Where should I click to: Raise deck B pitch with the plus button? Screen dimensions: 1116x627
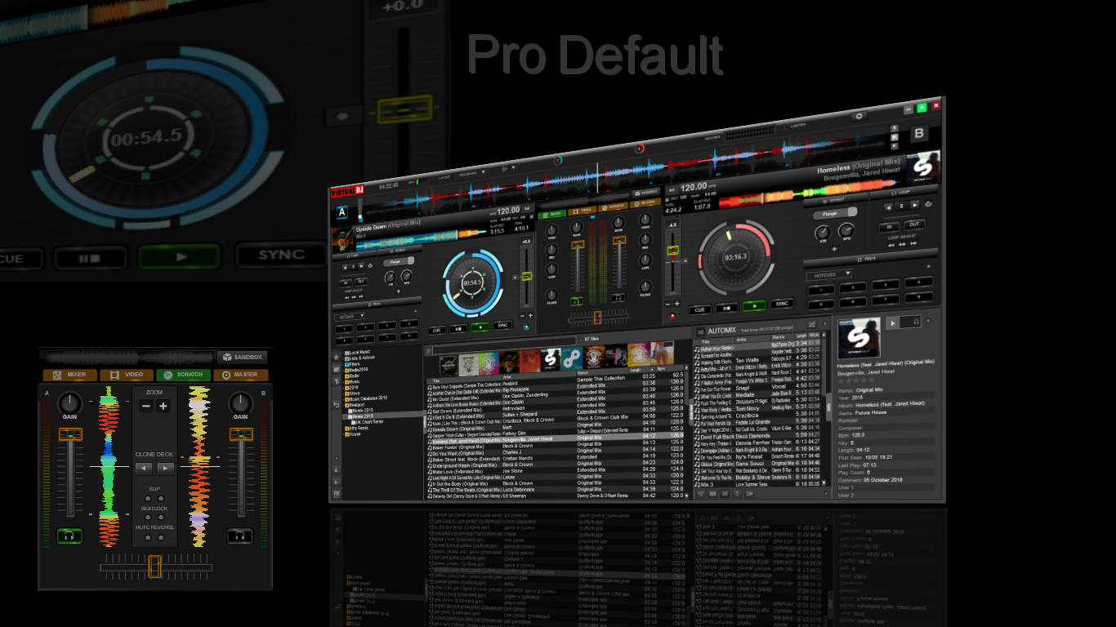pyautogui.click(x=678, y=302)
